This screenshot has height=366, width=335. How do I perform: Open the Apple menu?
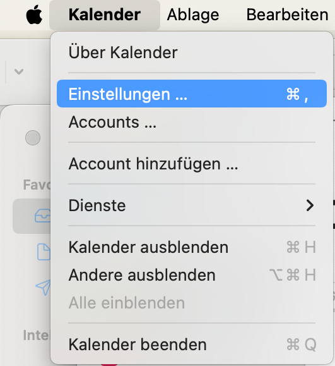point(34,15)
